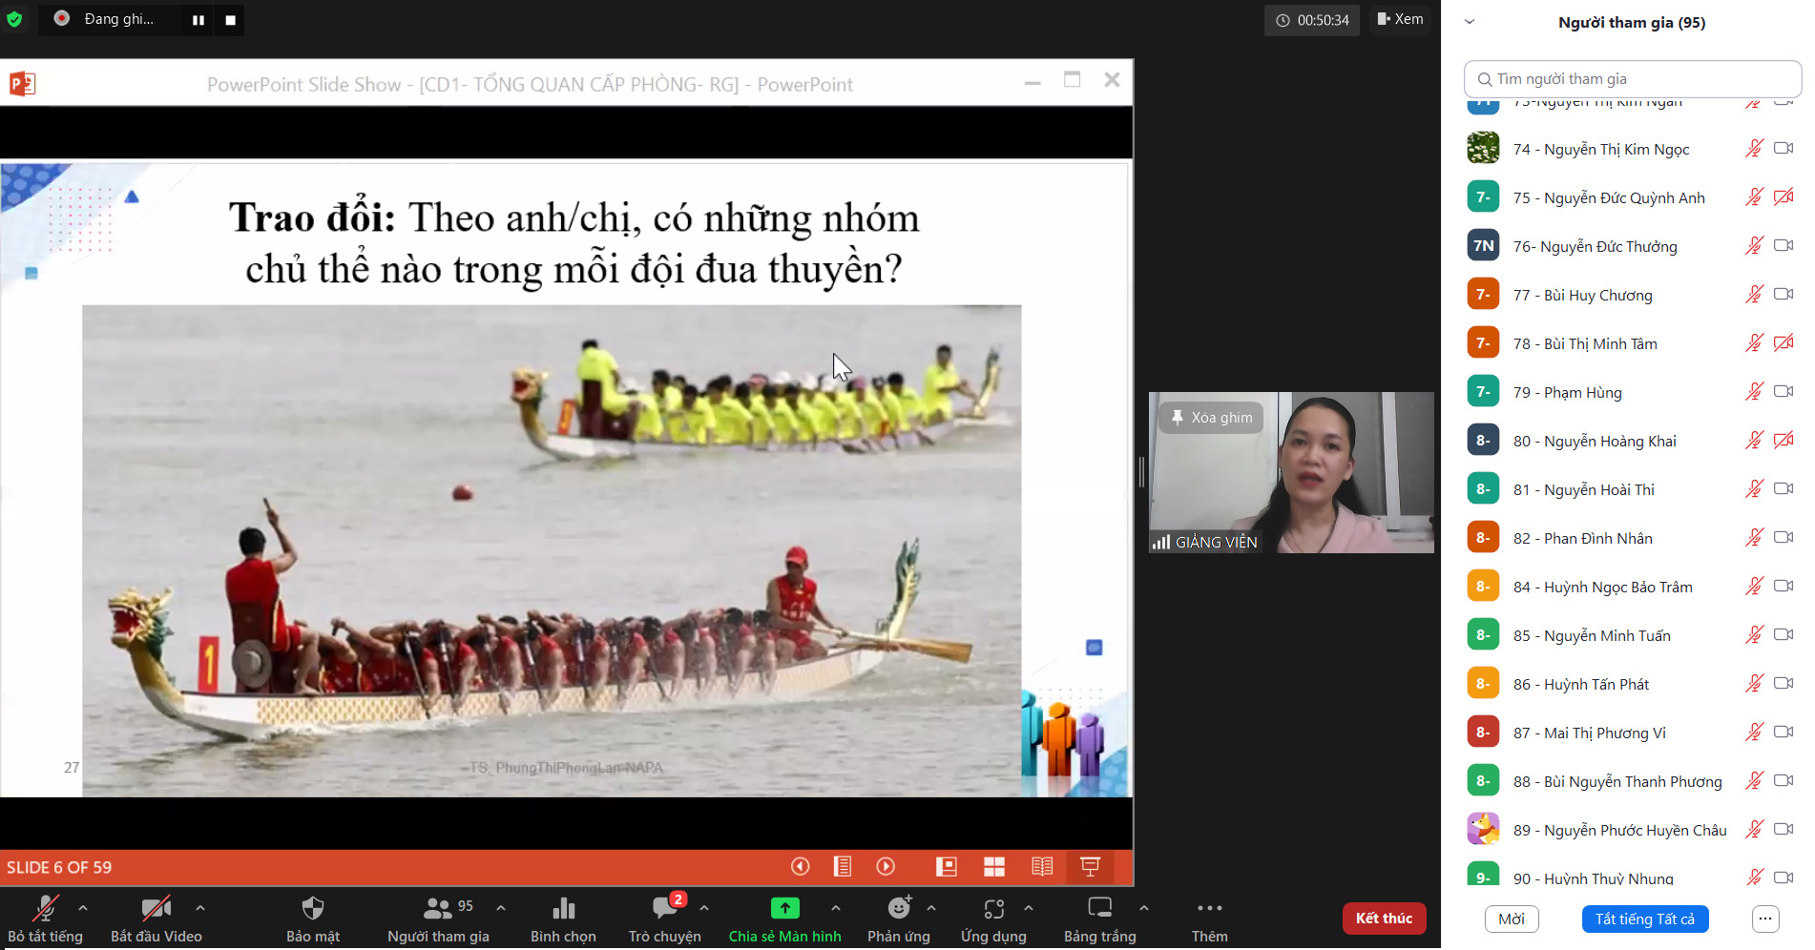
Task: Toggle microphone with Bỏ tắt tiếng
Action: [45, 919]
